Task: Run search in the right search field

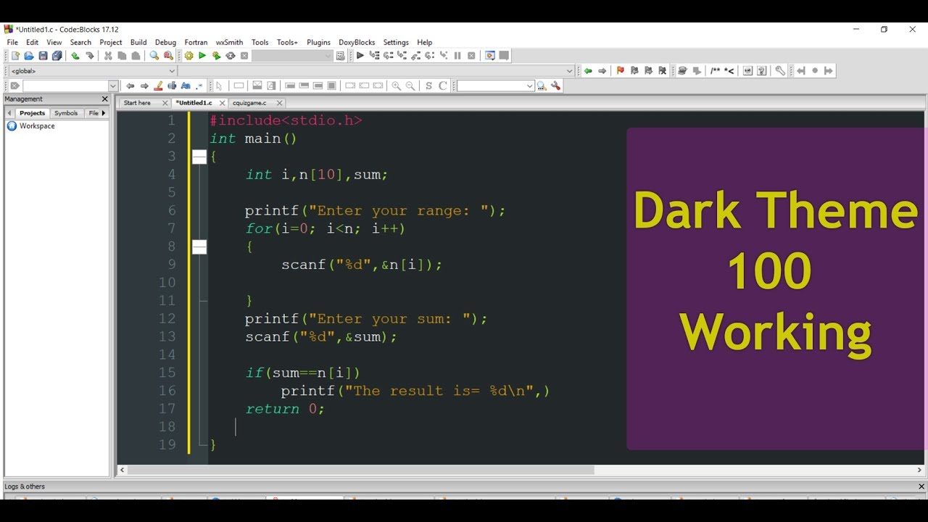Action: tap(542, 86)
